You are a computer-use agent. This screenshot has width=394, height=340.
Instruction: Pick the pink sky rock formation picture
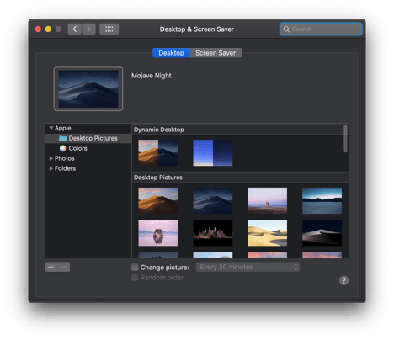click(267, 201)
